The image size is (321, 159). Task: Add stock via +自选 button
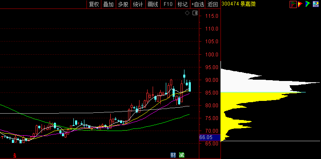(x=198, y=4)
